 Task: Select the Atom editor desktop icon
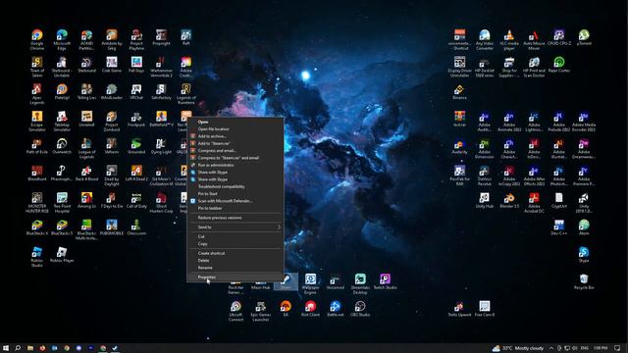584,227
